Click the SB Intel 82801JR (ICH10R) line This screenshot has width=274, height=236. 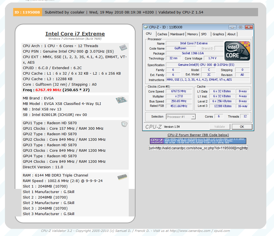point(55,115)
